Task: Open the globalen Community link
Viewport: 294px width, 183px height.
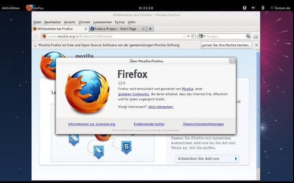Action: tap(134, 94)
